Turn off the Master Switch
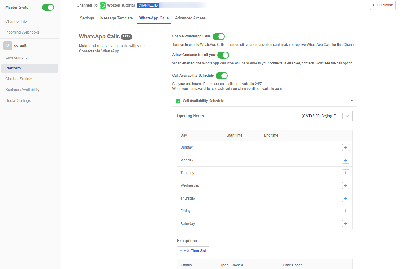Viewport: 408px width, 269px height. tap(48, 7)
